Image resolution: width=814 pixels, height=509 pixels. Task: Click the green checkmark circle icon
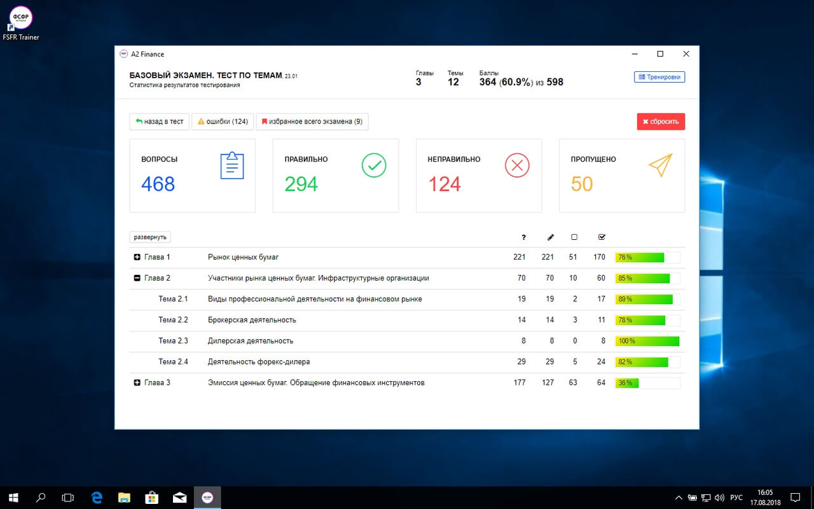click(x=374, y=165)
